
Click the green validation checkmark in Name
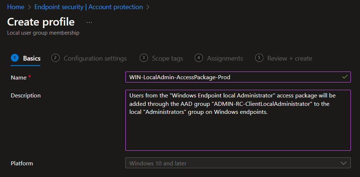click(344, 77)
